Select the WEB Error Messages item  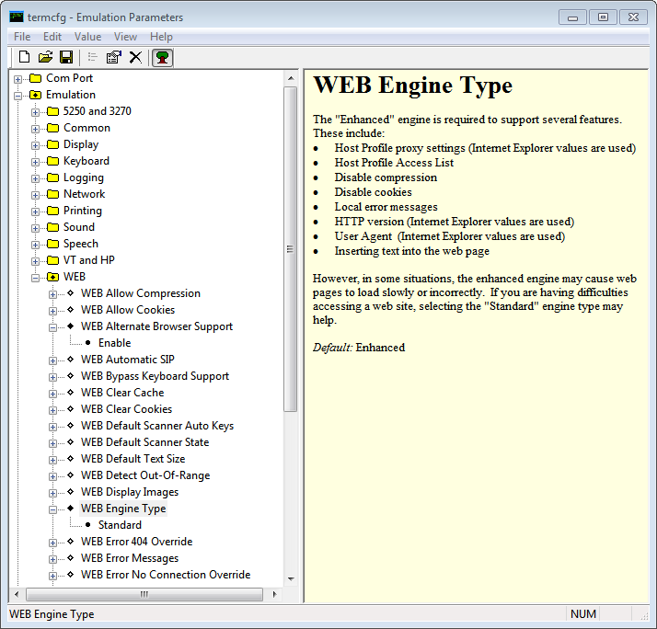129,558
